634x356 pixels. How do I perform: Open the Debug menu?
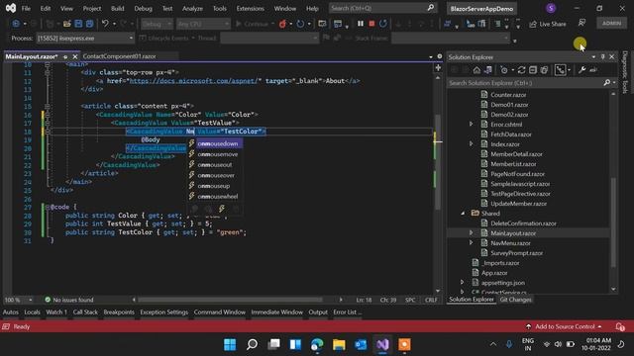[x=143, y=8]
